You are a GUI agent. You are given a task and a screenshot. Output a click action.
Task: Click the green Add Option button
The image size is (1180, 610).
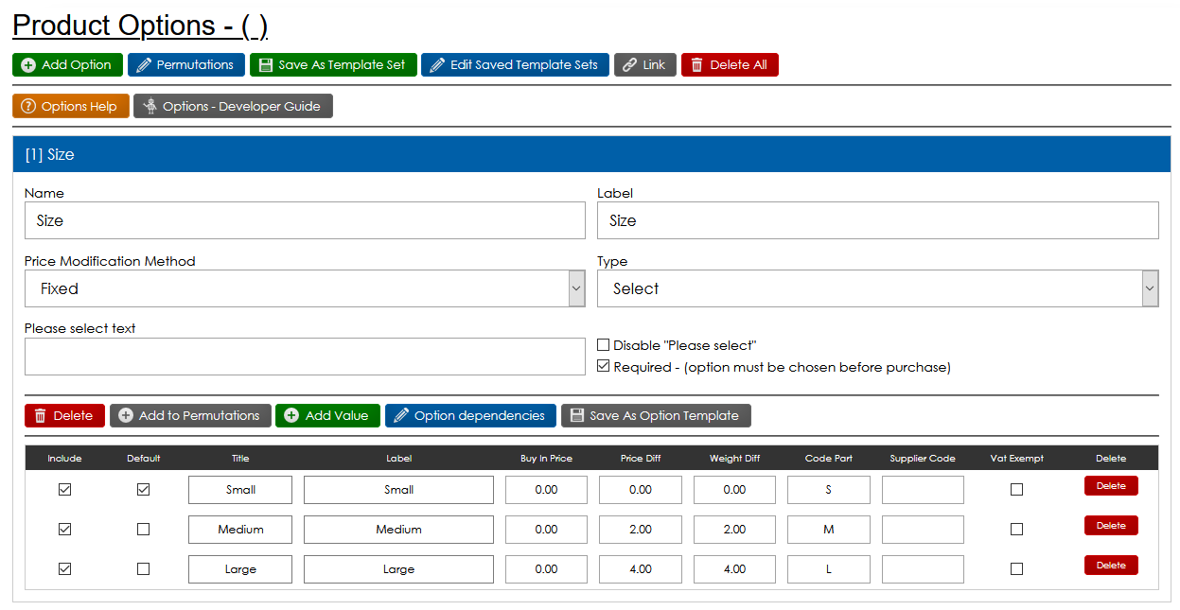(67, 65)
